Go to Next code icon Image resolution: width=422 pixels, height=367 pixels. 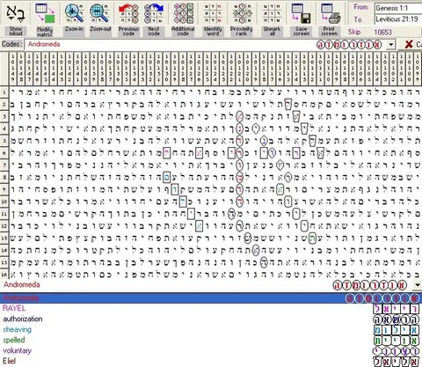tap(154, 13)
